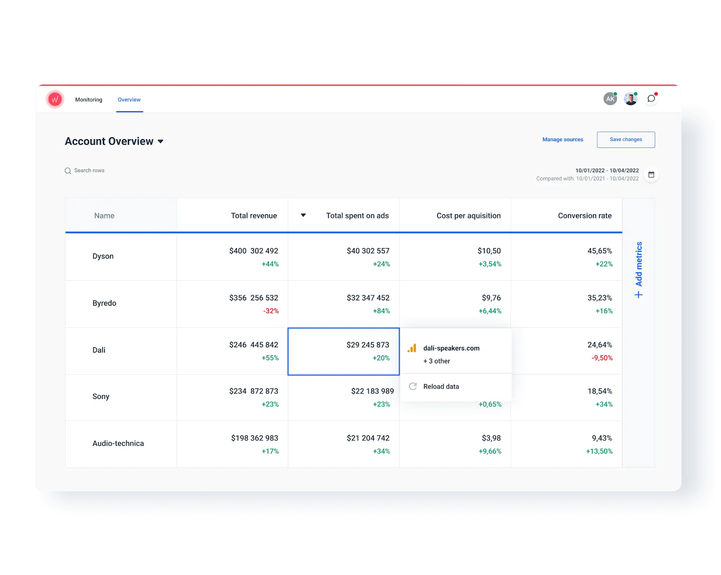Click the Reload data refresh icon
Image resolution: width=721 pixels, height=575 pixels.
413,386
